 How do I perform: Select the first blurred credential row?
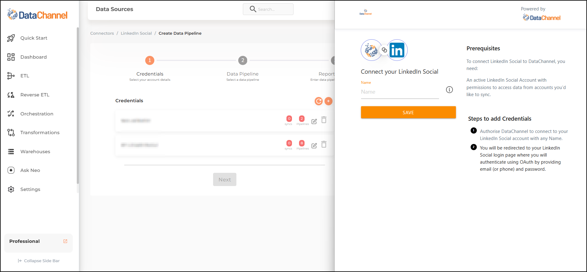pyautogui.click(x=225, y=121)
